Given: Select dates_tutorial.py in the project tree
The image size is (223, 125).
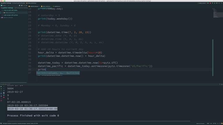Looking at the screenshot, I should coord(10,13).
